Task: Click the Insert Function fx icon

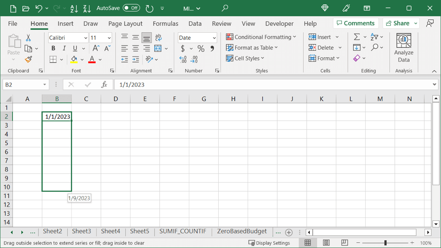Action: point(104,85)
